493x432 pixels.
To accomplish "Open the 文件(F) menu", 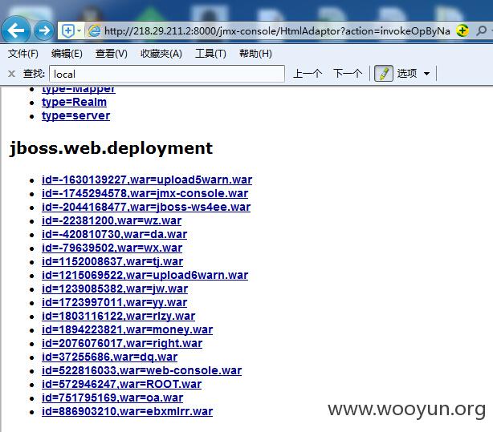I will coord(23,54).
